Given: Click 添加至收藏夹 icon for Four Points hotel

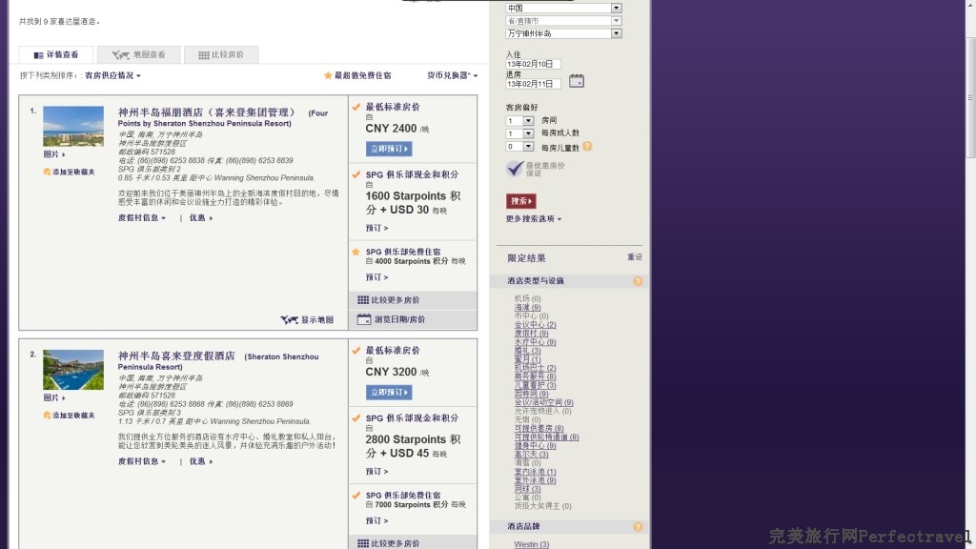Looking at the screenshot, I should 47,172.
